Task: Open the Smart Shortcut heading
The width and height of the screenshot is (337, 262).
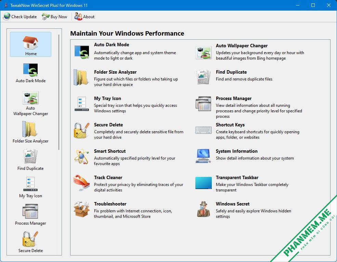Action: 110,151
